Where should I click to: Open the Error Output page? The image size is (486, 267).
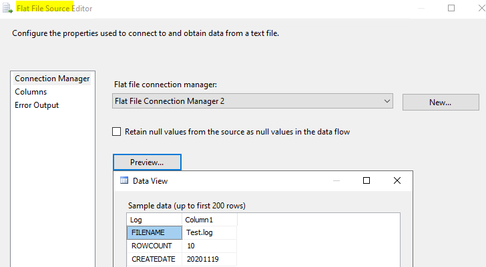click(x=37, y=105)
